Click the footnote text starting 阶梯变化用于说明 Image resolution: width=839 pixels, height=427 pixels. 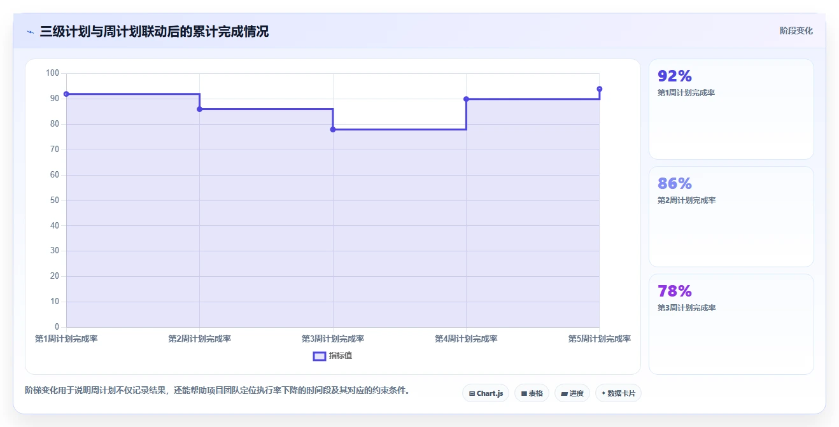coord(217,391)
